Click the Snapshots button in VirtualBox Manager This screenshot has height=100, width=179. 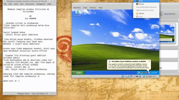170,14
